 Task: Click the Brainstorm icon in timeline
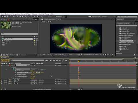[63, 60]
